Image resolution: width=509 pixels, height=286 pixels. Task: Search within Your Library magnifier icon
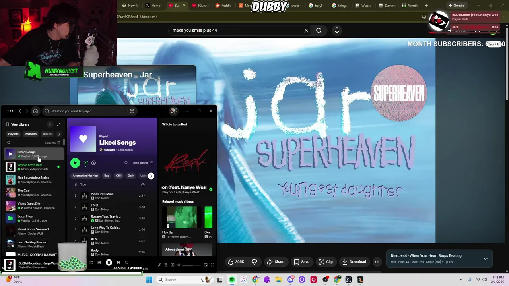pyautogui.click(x=9, y=143)
